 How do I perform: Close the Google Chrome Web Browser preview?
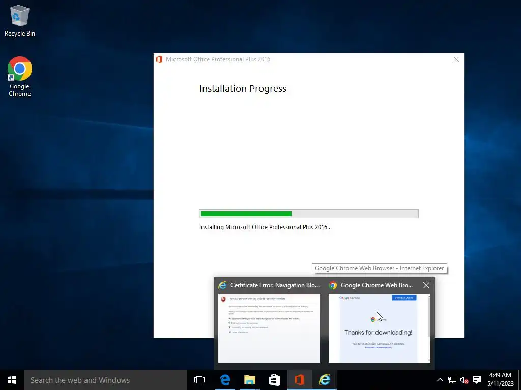coord(426,285)
